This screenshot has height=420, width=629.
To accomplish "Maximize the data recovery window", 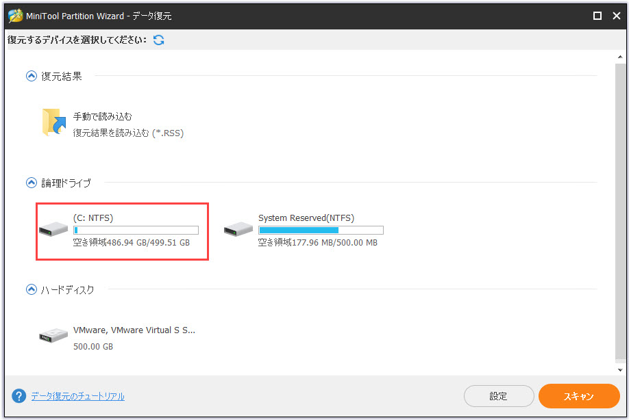I will (597, 16).
